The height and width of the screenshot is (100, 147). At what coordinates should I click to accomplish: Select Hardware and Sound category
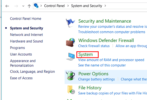click(x=26, y=41)
